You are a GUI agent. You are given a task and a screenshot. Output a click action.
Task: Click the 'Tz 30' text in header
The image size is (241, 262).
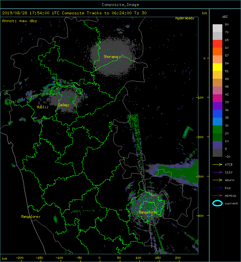click(140, 13)
